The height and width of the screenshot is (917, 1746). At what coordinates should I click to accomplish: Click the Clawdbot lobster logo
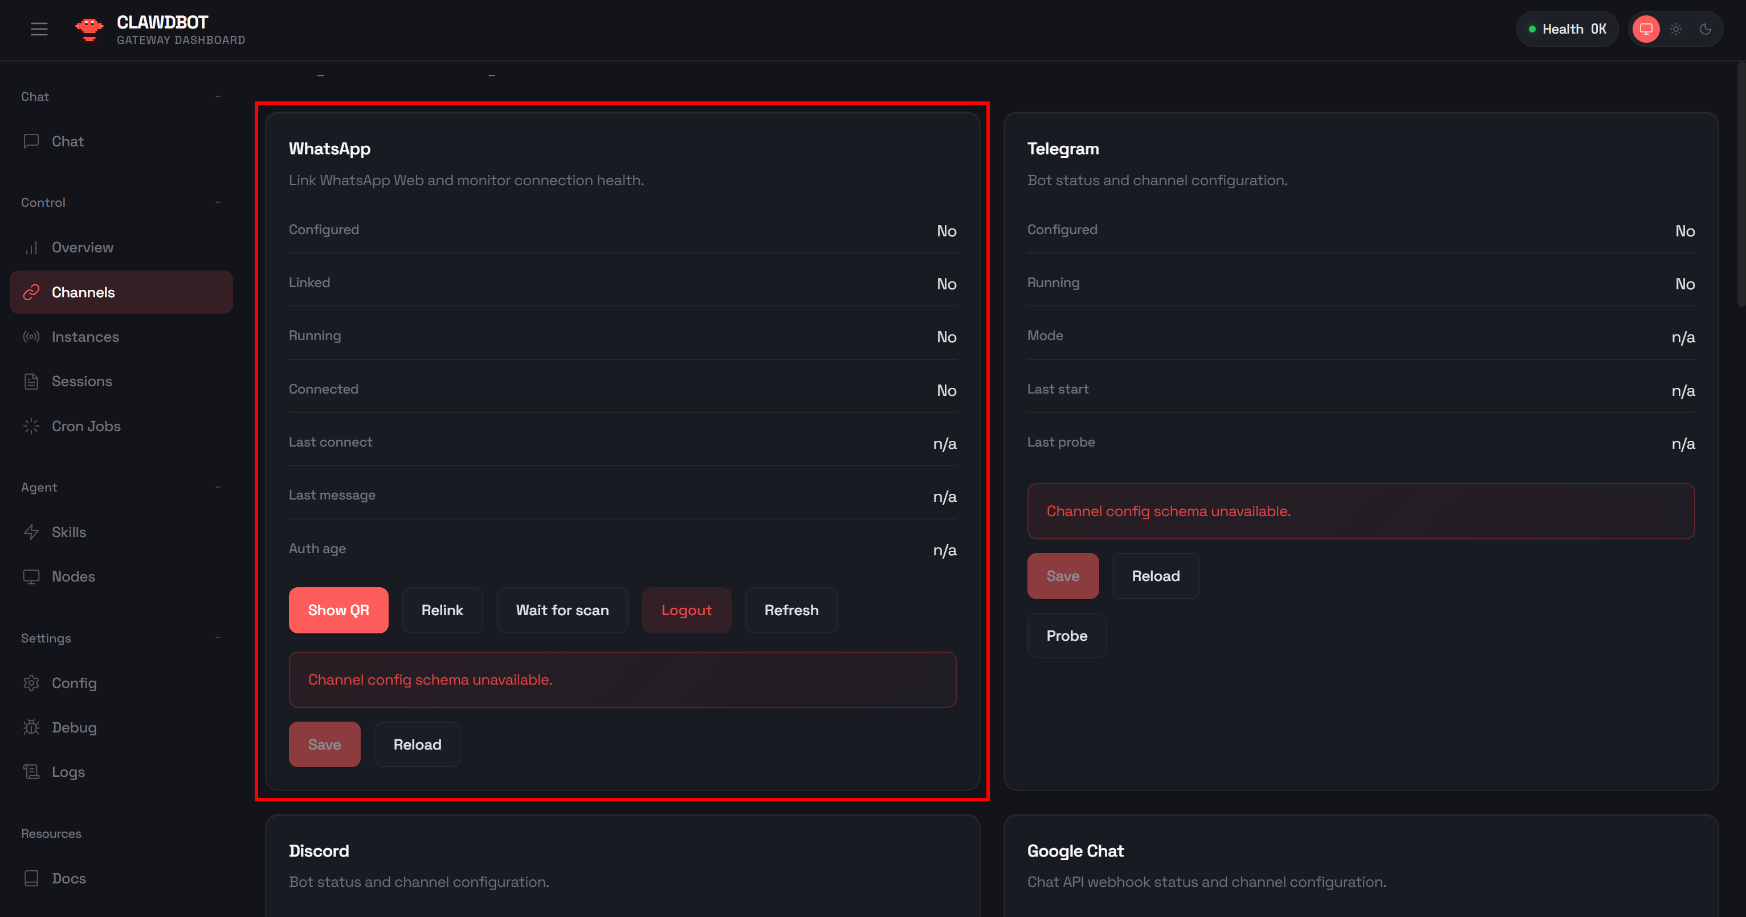[x=89, y=29]
